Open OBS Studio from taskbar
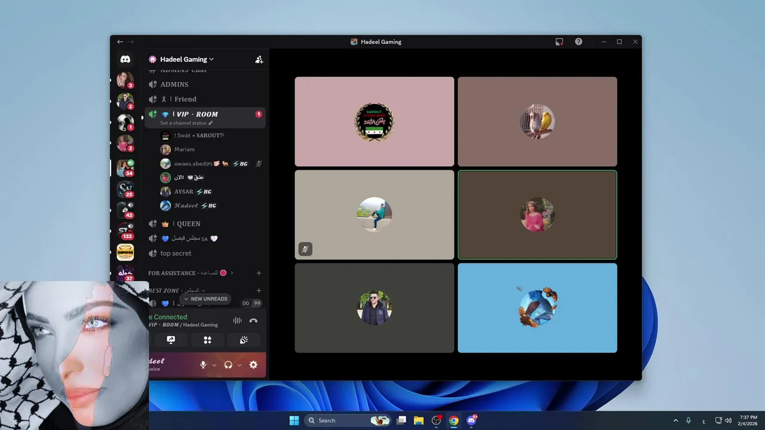The width and height of the screenshot is (765, 430). [436, 420]
